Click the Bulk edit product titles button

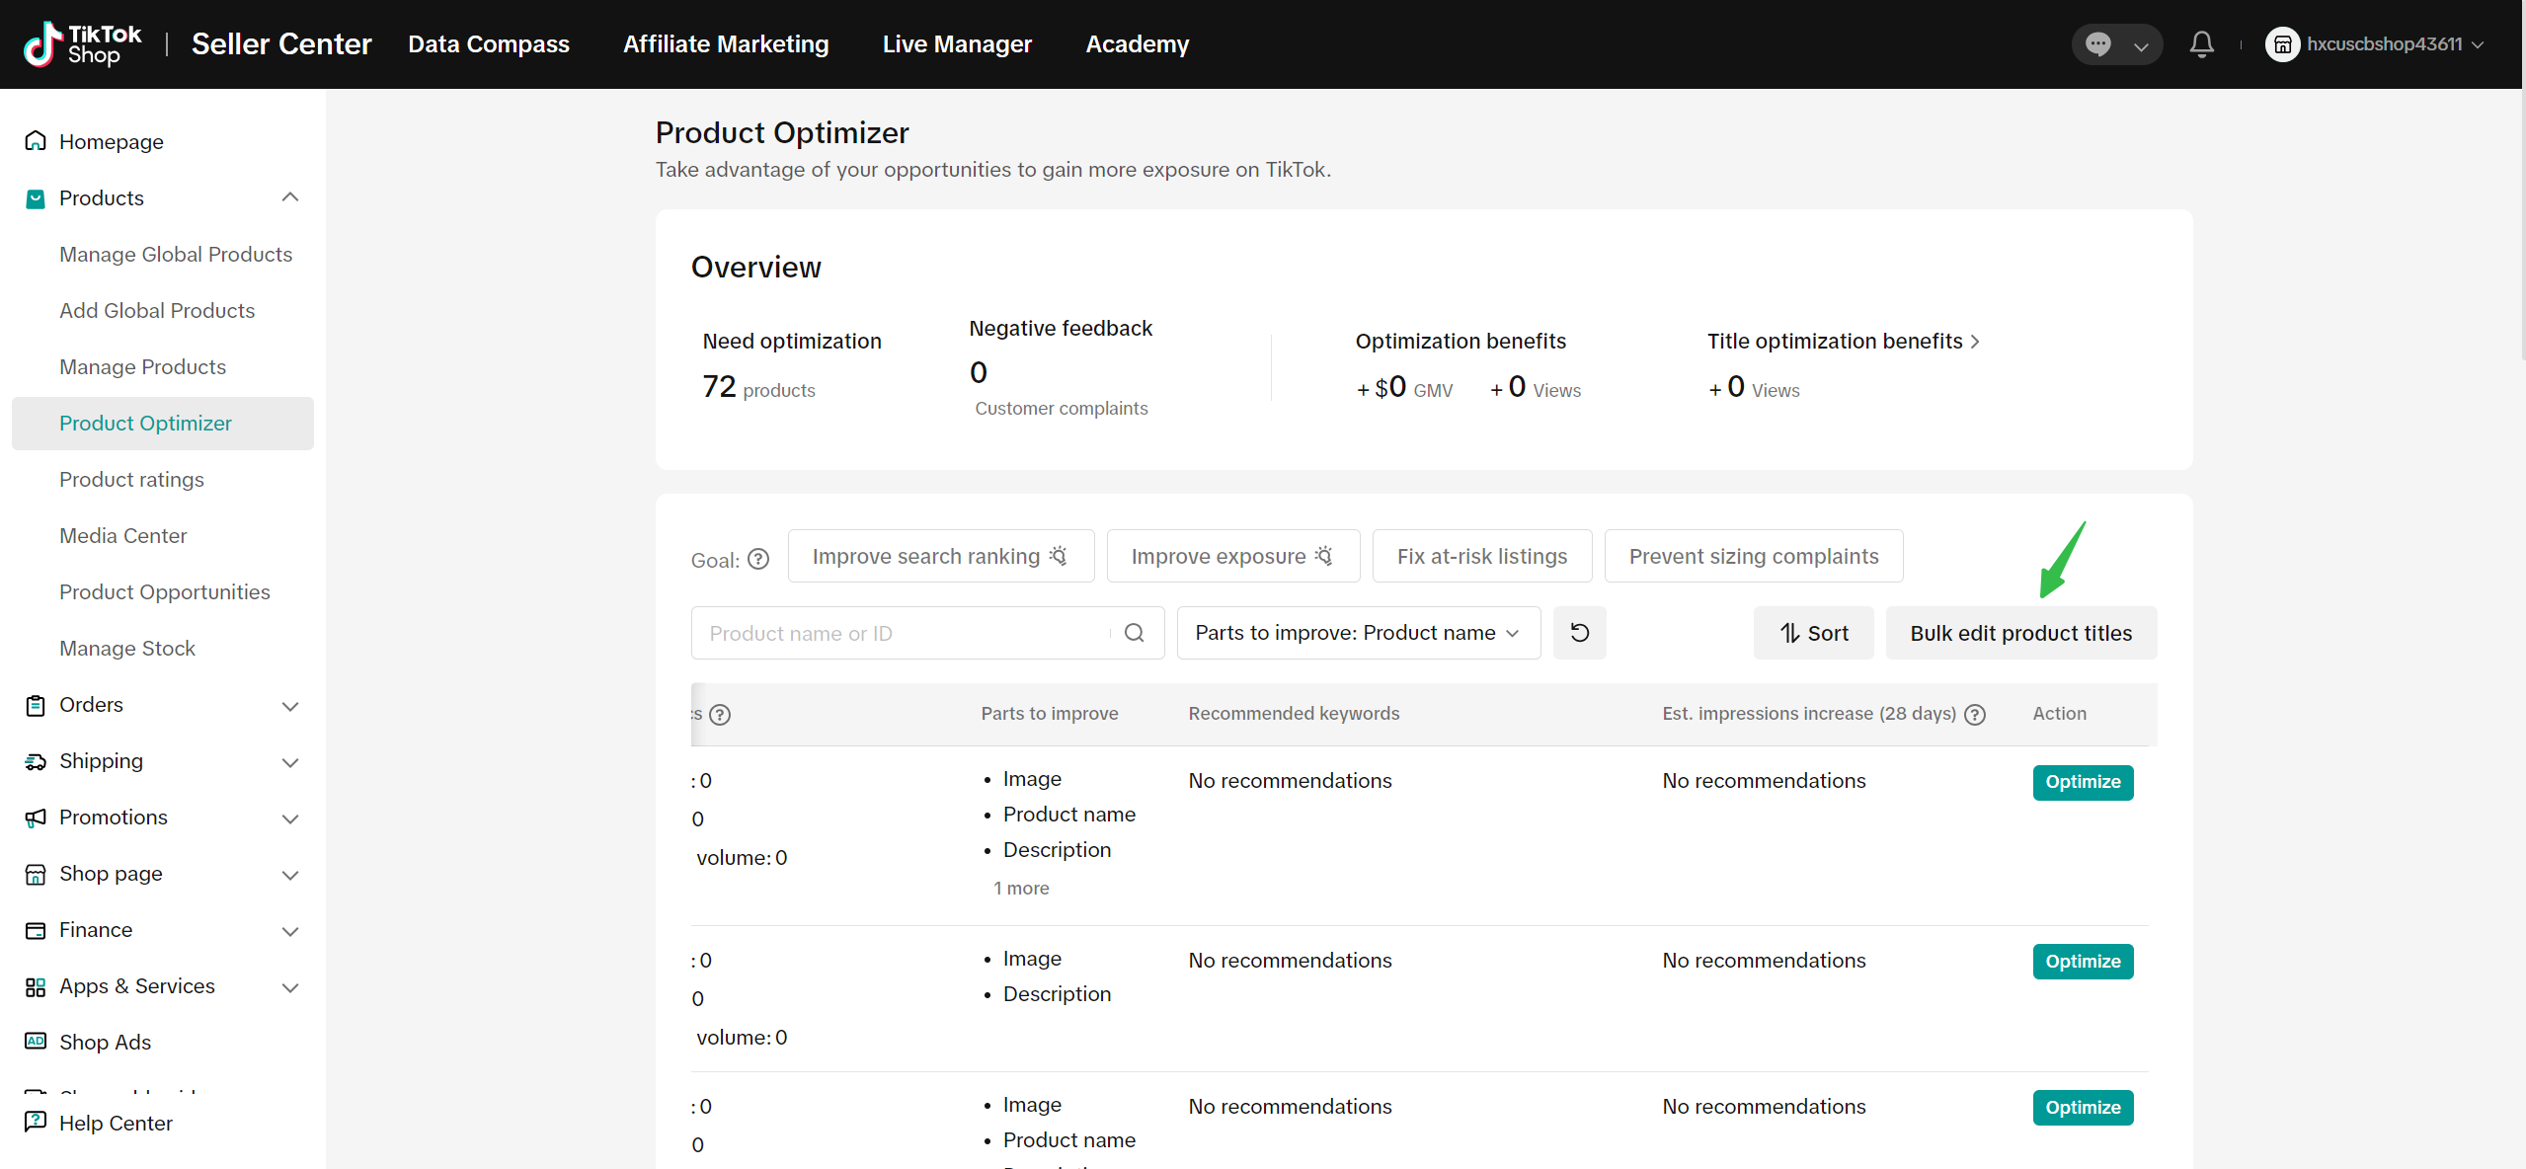2020,633
